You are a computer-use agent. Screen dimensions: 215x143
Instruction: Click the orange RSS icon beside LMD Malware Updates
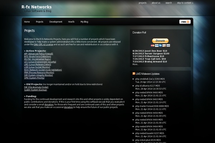tap(134, 74)
